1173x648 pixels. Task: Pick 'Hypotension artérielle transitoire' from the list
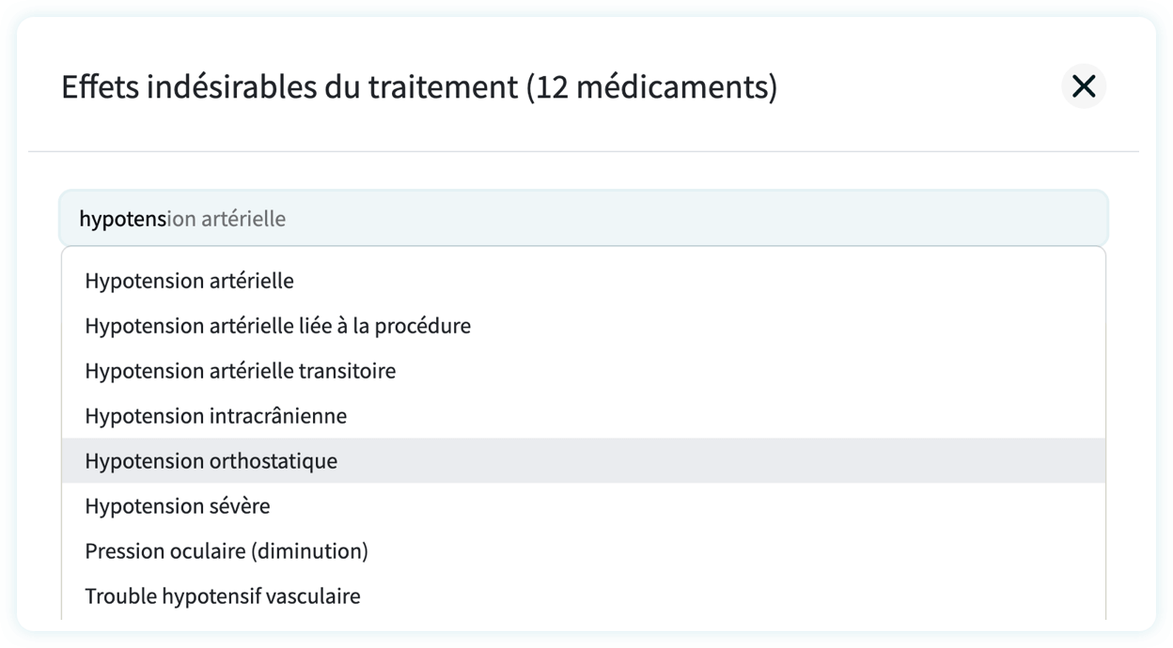[x=240, y=371]
